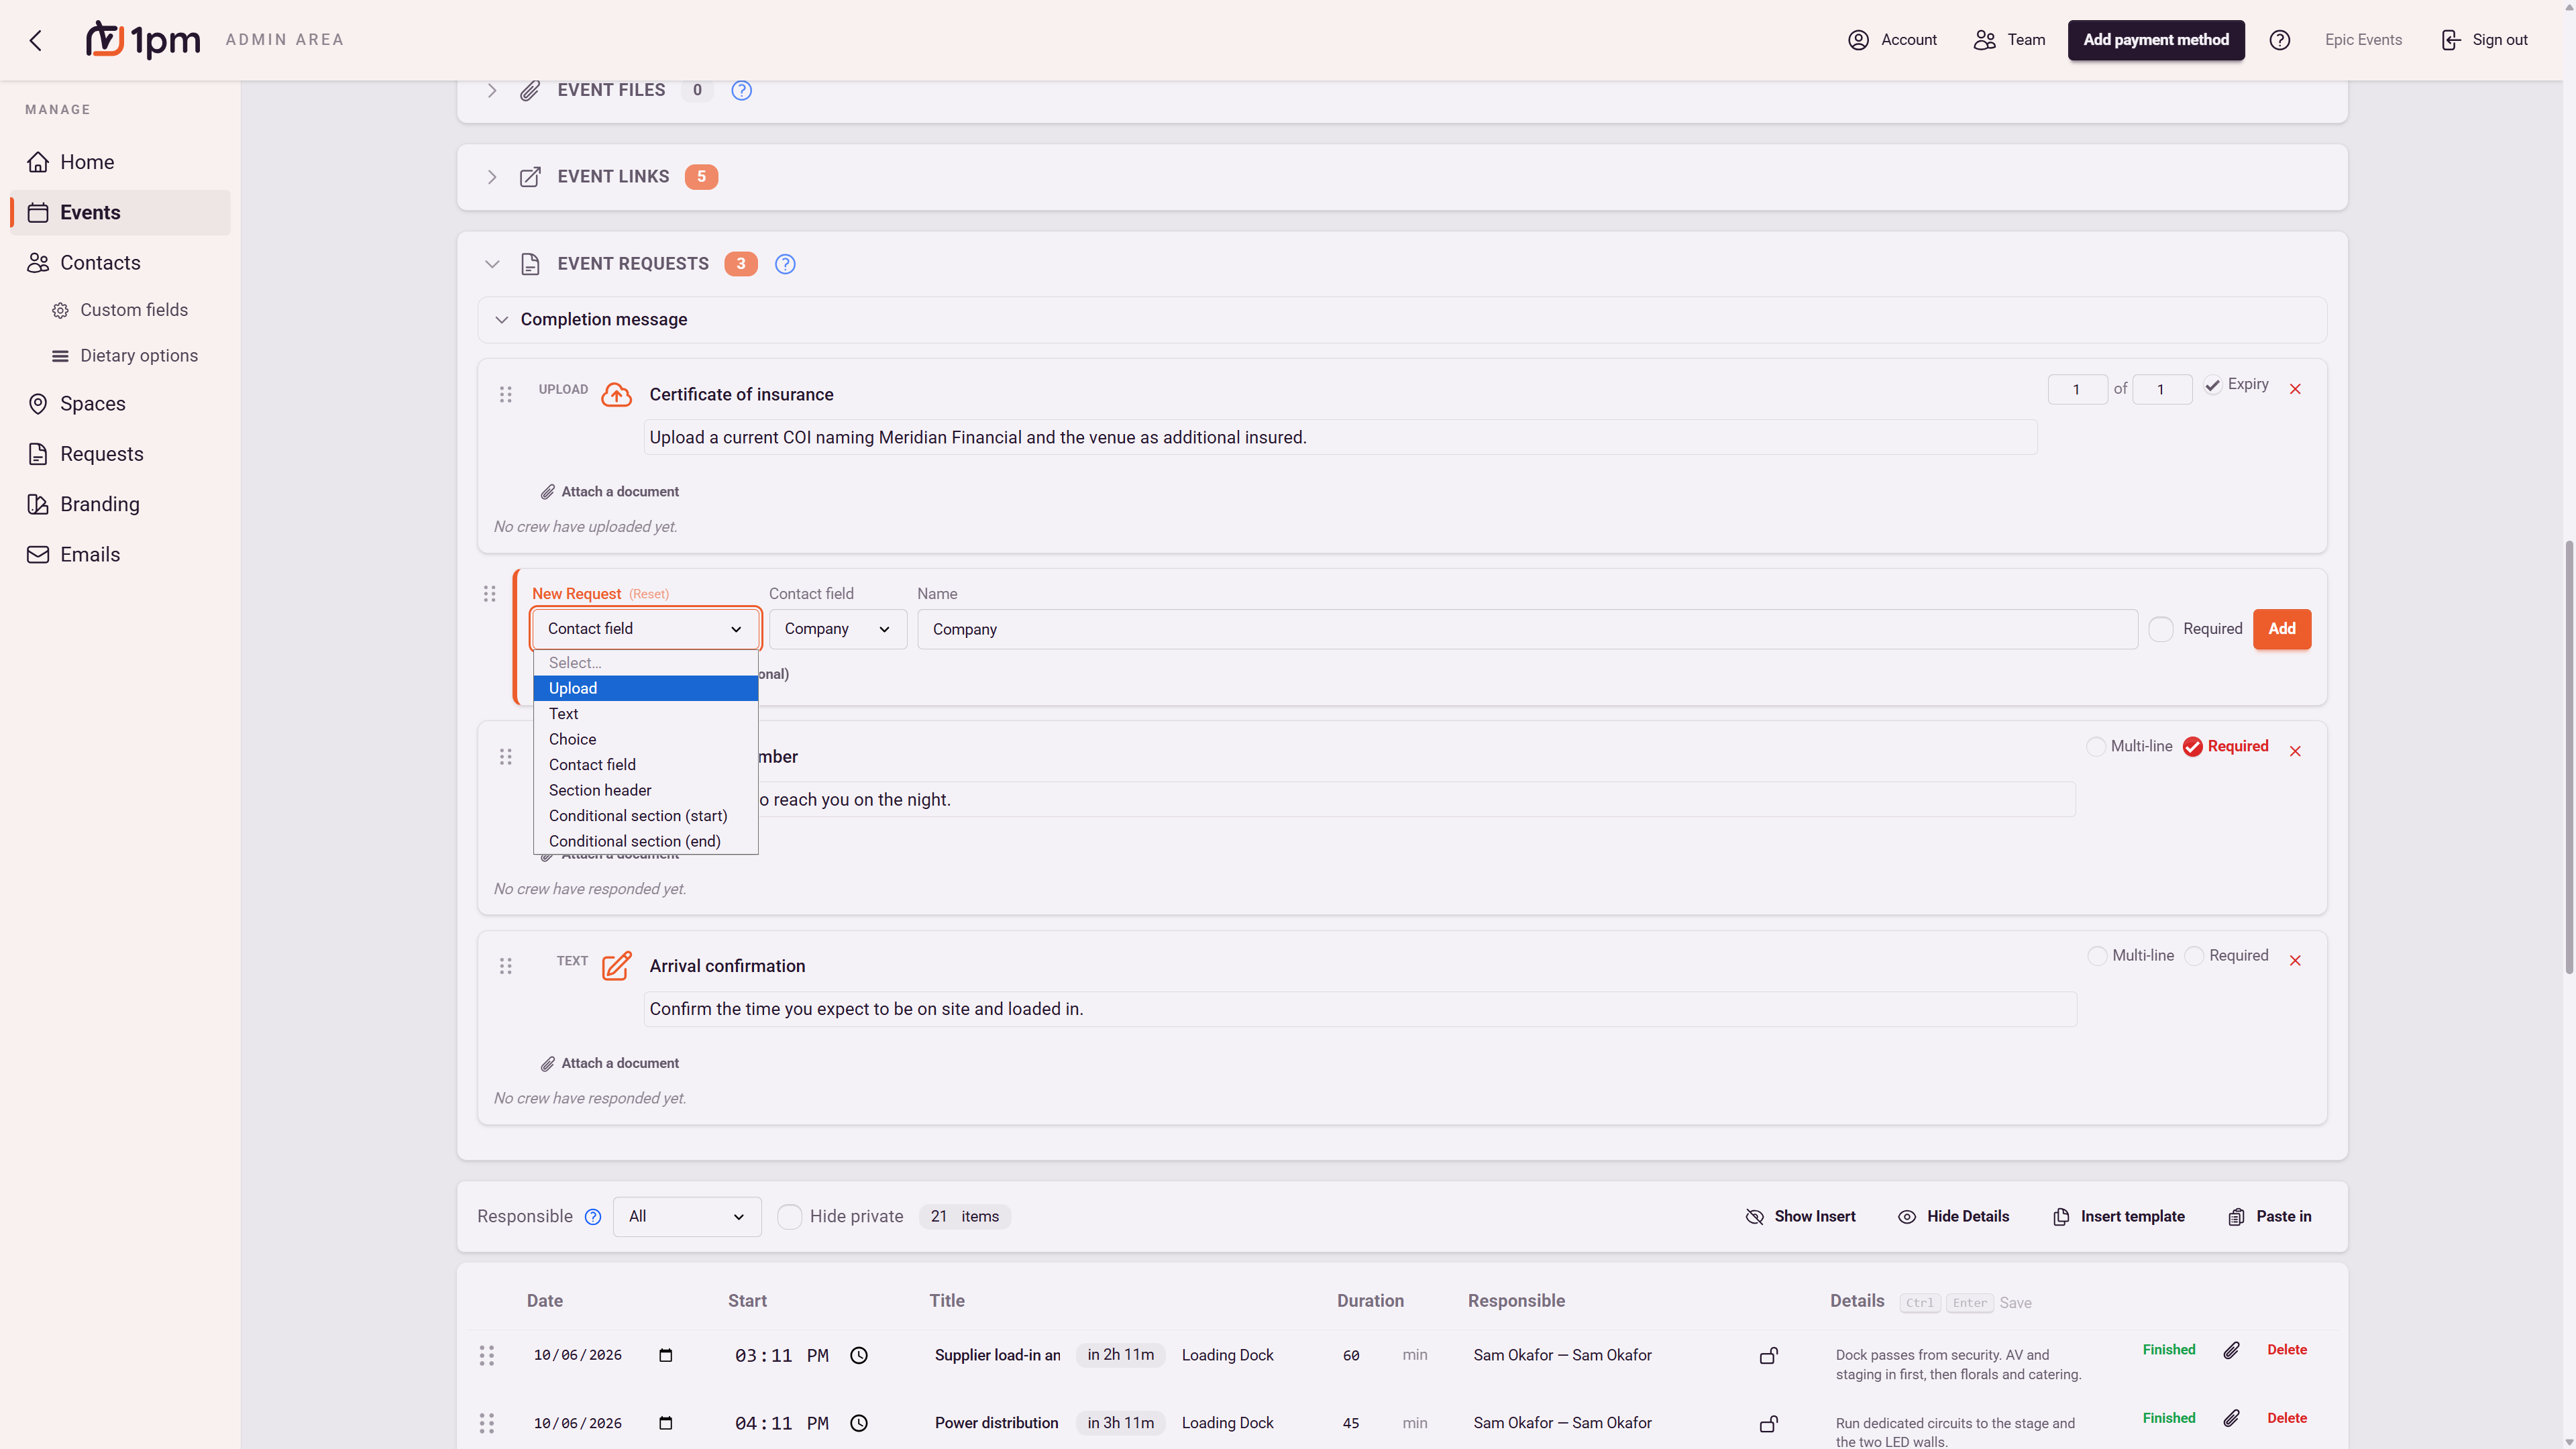This screenshot has height=1449, width=2576.
Task: Choose Text from the request type list
Action: pyautogui.click(x=645, y=714)
